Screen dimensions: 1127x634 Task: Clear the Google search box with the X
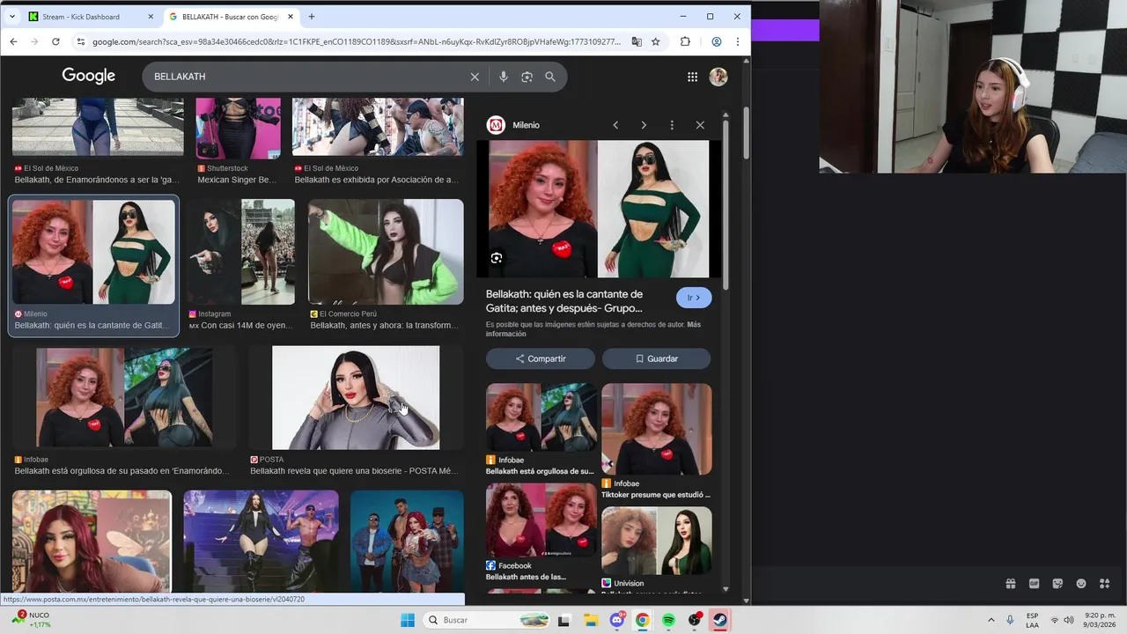[475, 77]
